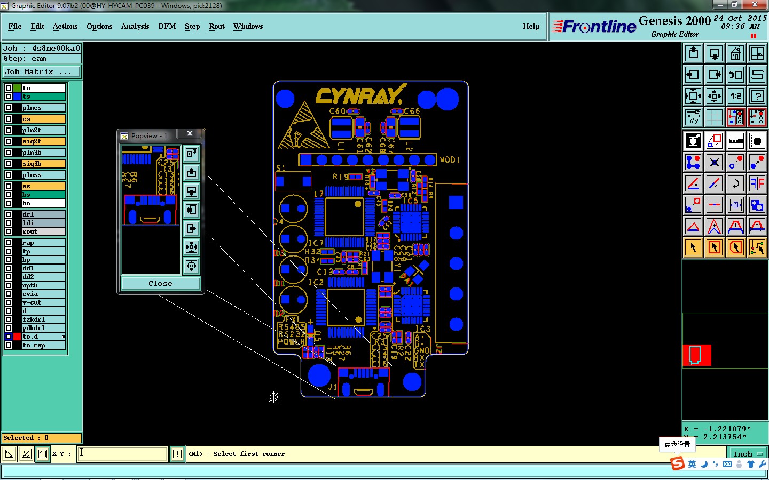Click the Sogou input method S icon
The image size is (769, 480).
coord(678,463)
